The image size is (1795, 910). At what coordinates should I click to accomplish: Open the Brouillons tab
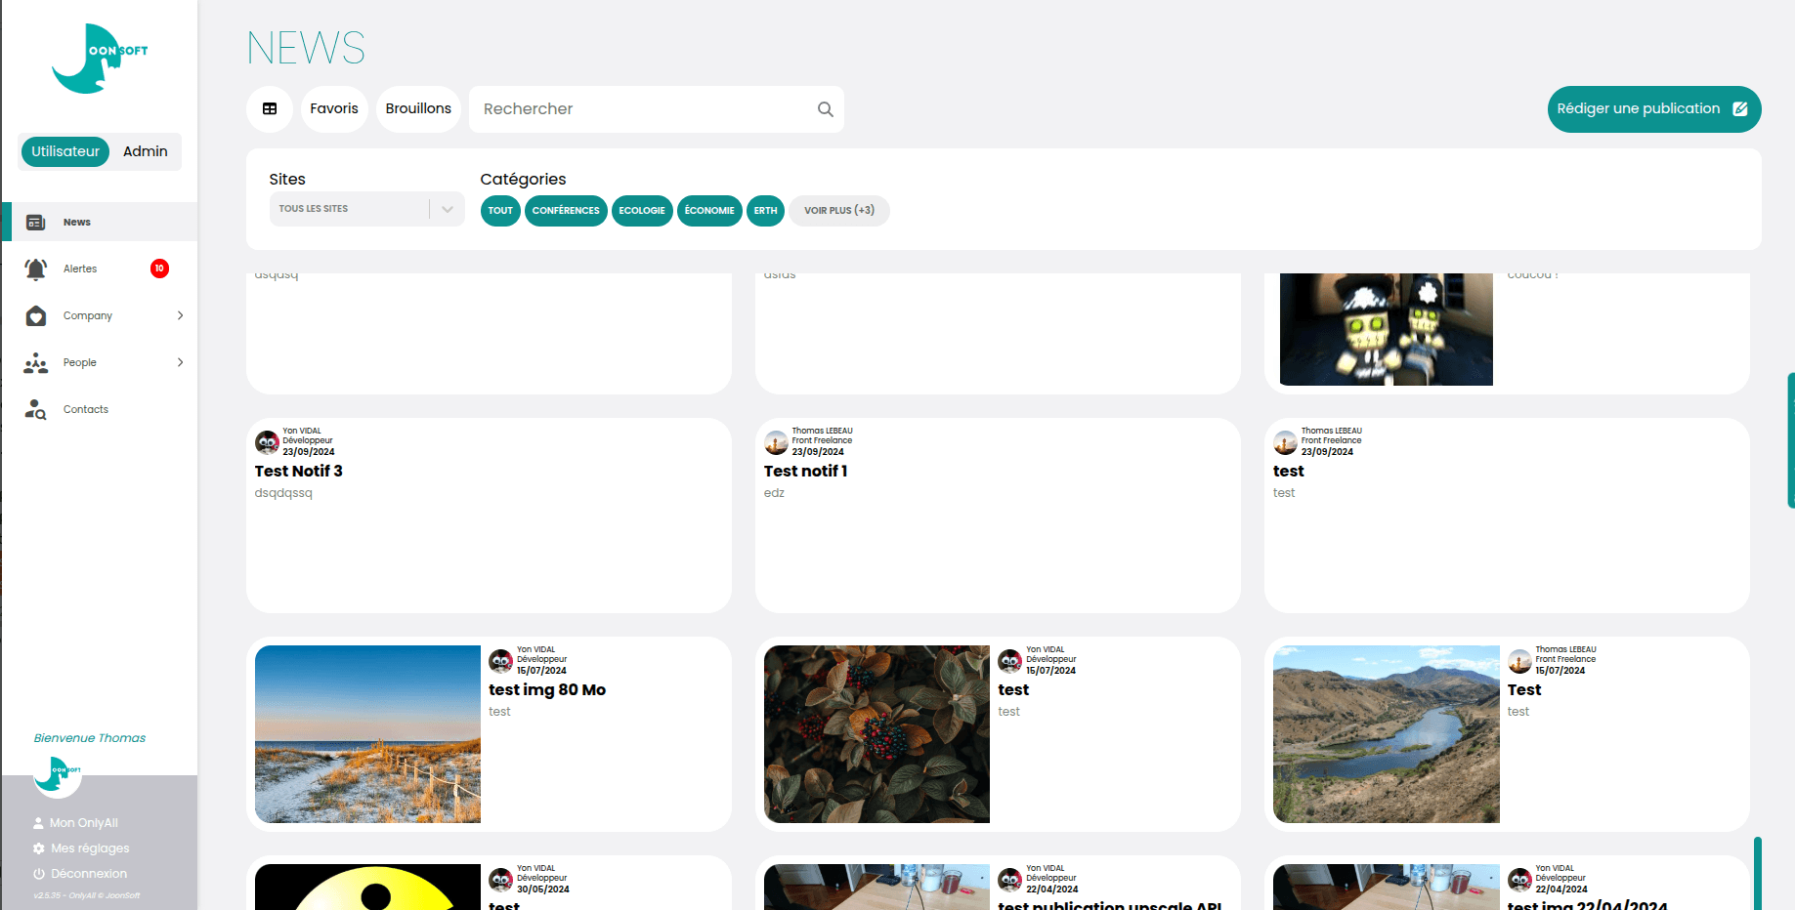(418, 108)
